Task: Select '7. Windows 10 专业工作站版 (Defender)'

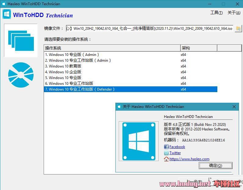Action: point(130,89)
